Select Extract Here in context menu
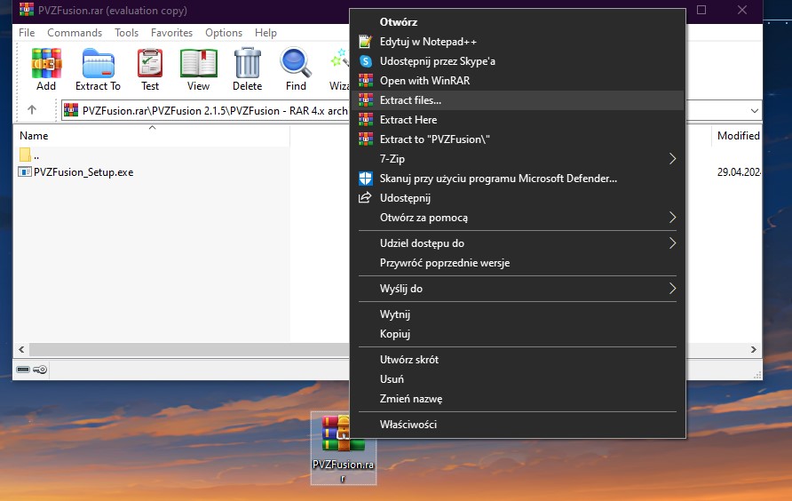This screenshot has width=792, height=501. [408, 120]
